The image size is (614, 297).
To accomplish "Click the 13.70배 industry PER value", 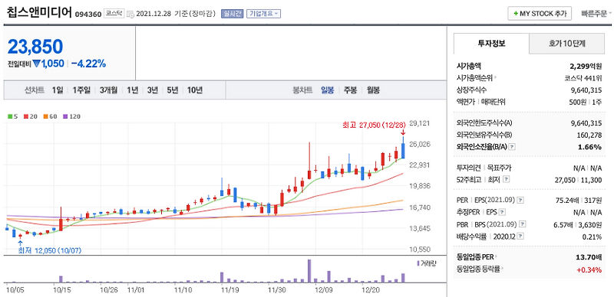I will 589,256.
